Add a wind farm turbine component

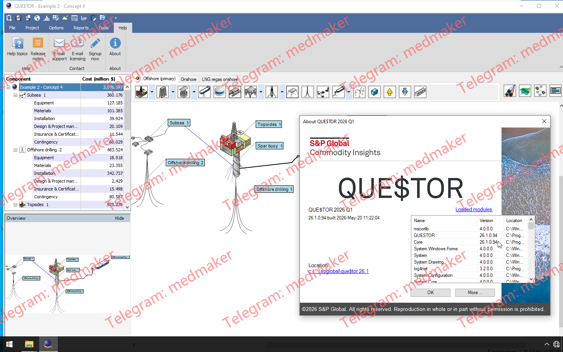(x=359, y=92)
